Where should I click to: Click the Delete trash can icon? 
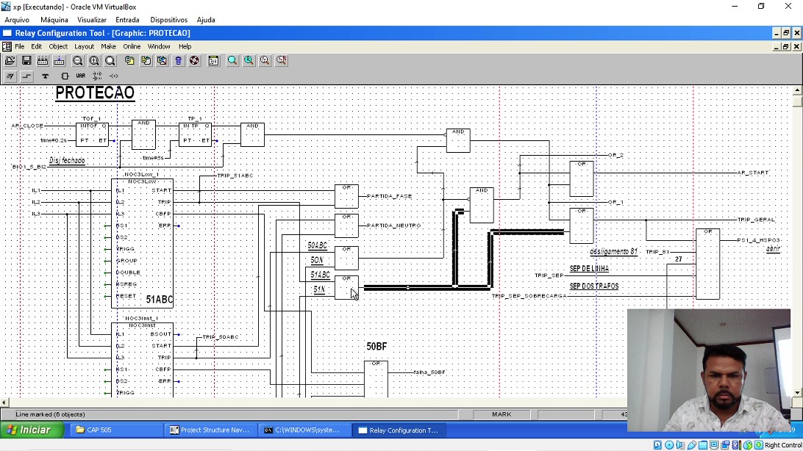(x=178, y=61)
